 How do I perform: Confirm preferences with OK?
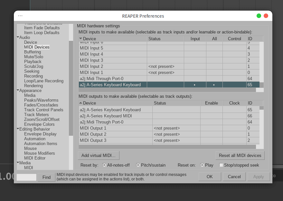tap(210, 177)
